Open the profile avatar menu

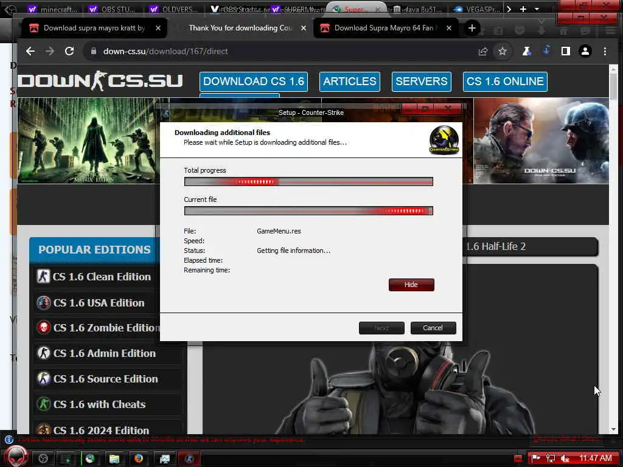tap(585, 51)
